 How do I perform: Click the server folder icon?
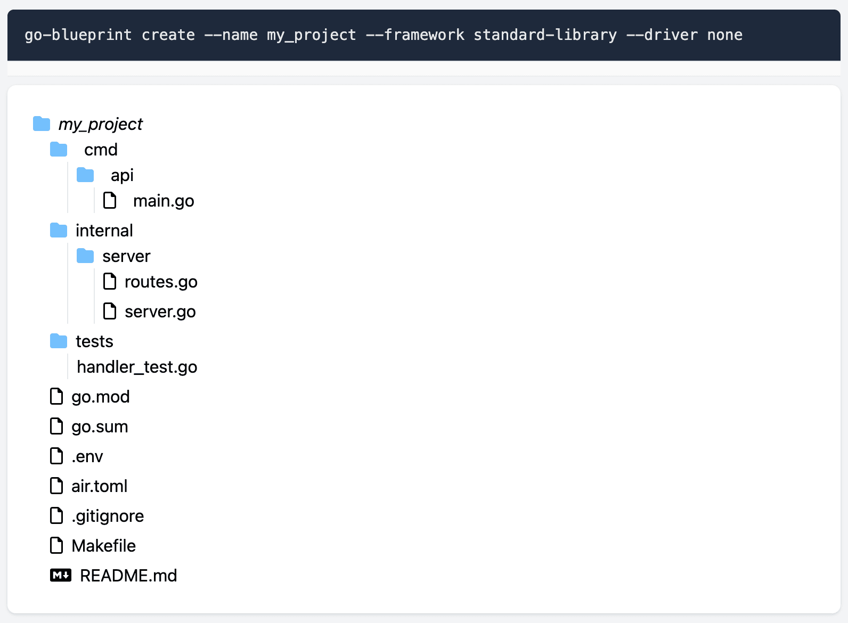click(x=85, y=256)
